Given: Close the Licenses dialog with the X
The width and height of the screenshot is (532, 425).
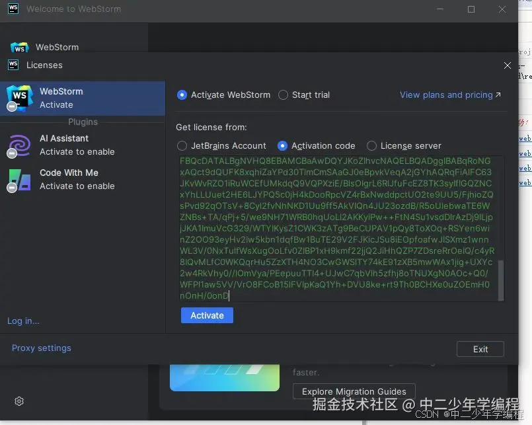Looking at the screenshot, I should (508, 65).
